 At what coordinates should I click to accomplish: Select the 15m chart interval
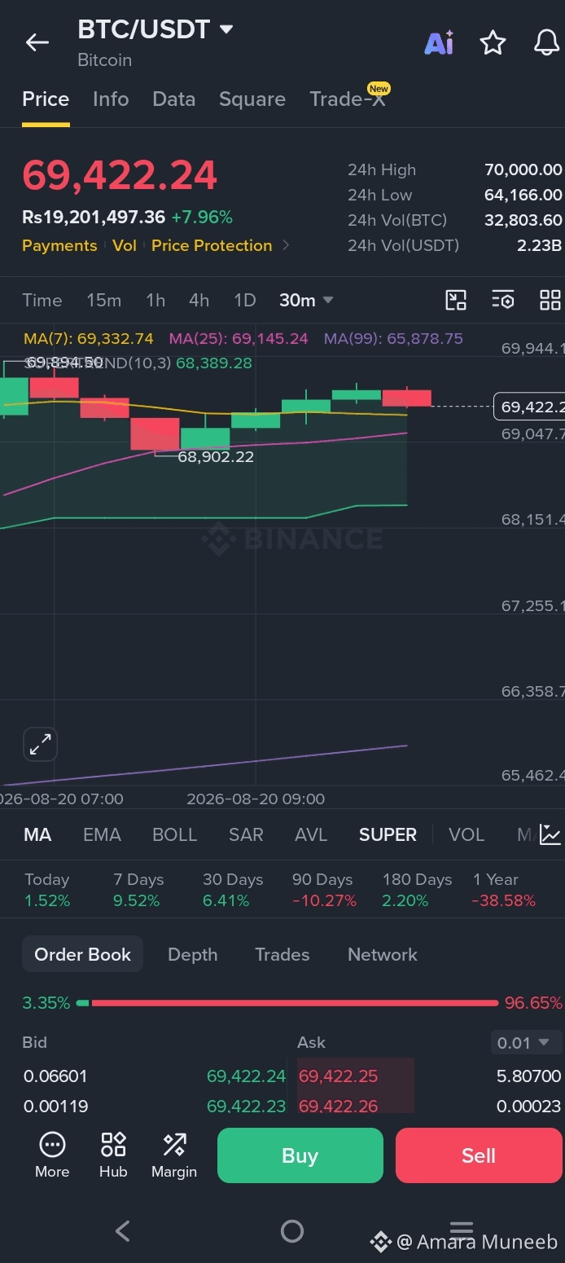[104, 300]
